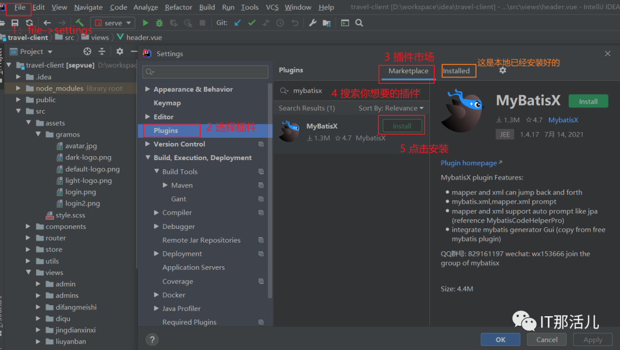Open the Plugin homepage link

[471, 163]
